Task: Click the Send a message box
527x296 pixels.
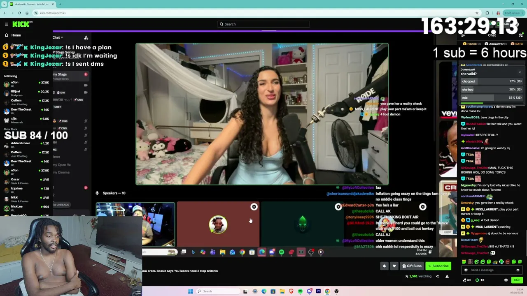Action: point(492,270)
